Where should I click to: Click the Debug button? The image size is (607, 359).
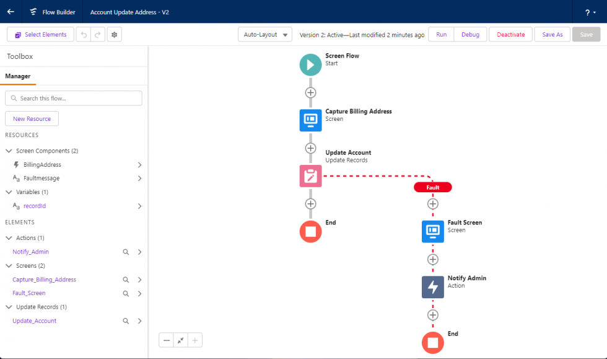tap(470, 35)
